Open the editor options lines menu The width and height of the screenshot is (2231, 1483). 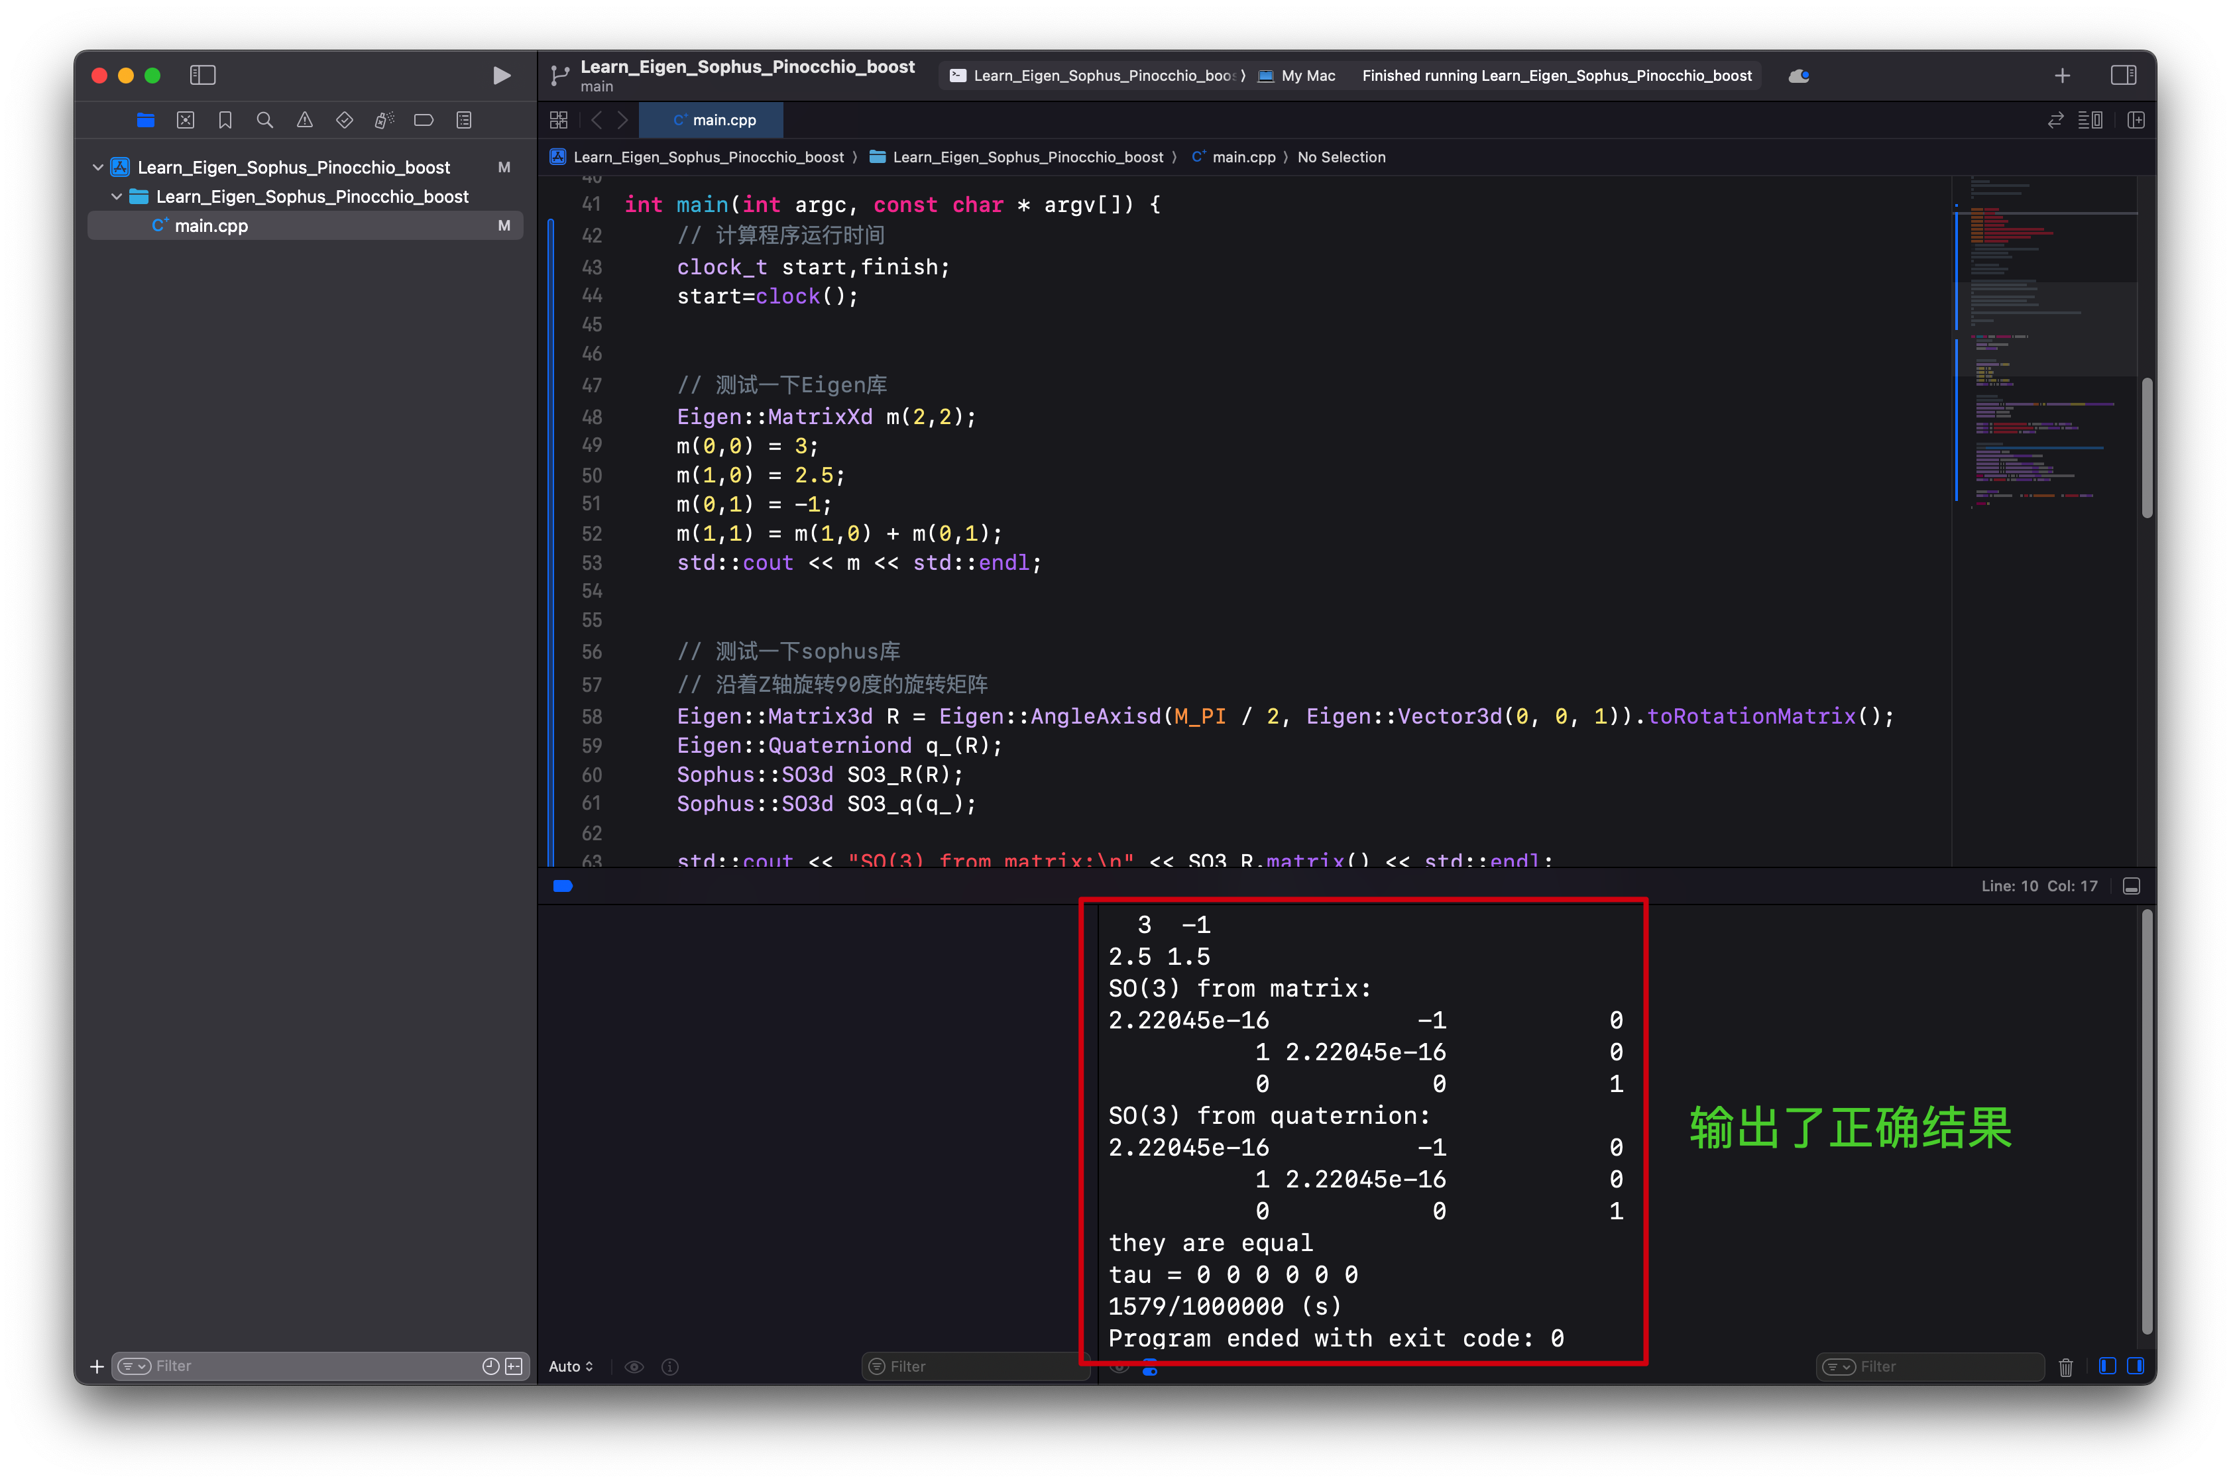[x=2090, y=120]
